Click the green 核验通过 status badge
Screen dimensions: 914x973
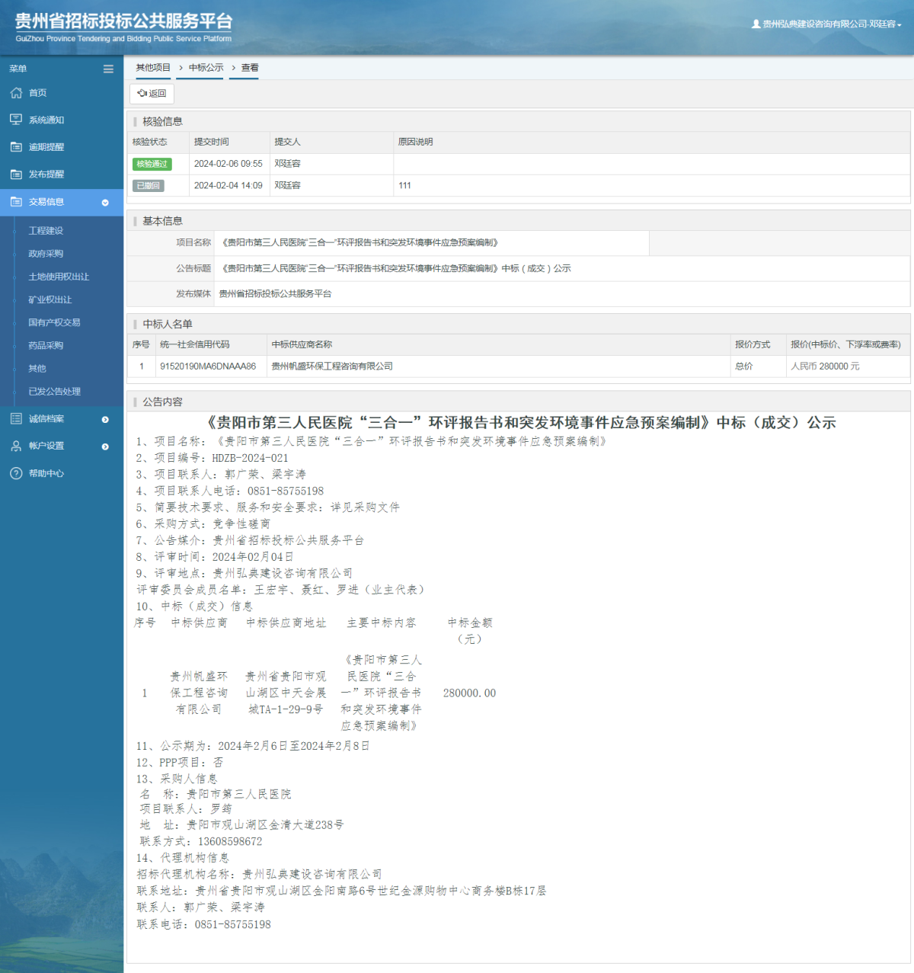click(x=152, y=164)
